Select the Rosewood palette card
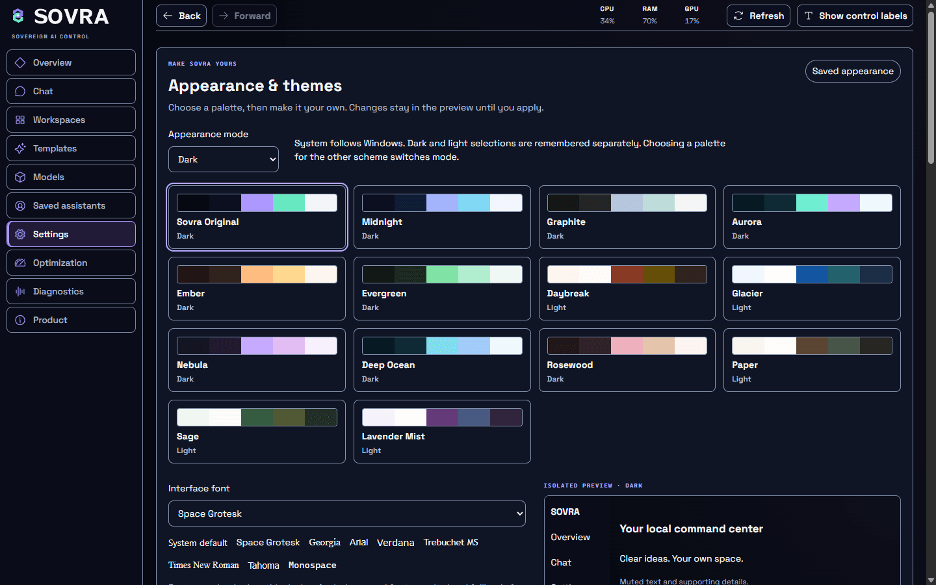Viewport: 936px width, 585px height. pyautogui.click(x=627, y=360)
